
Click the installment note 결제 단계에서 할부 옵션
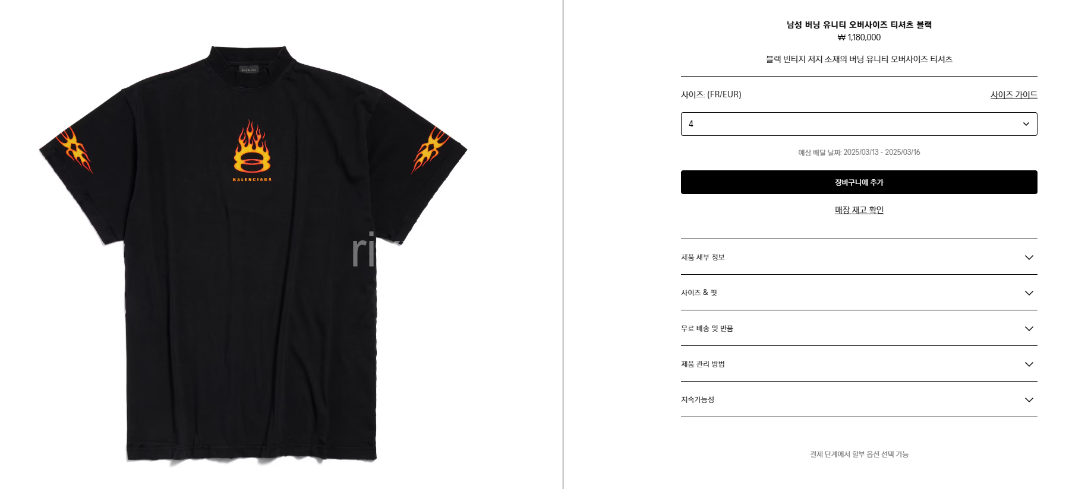pyautogui.click(x=859, y=454)
